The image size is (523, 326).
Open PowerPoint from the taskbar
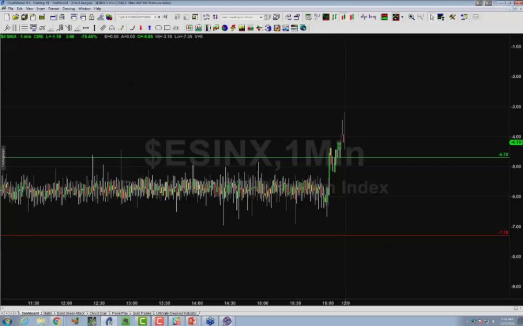192,321
